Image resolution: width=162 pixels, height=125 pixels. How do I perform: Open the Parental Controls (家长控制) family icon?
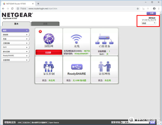(x=49, y=65)
